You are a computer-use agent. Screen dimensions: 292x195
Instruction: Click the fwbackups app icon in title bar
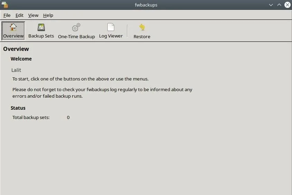[5, 5]
